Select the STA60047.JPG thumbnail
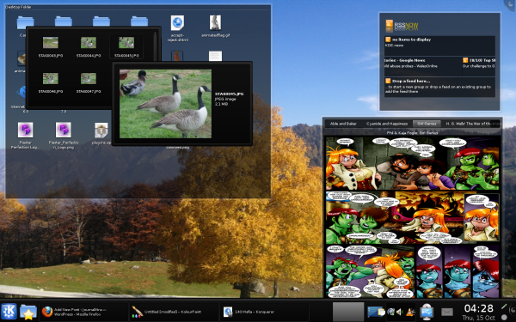This screenshot has height=322, width=516. (x=89, y=82)
